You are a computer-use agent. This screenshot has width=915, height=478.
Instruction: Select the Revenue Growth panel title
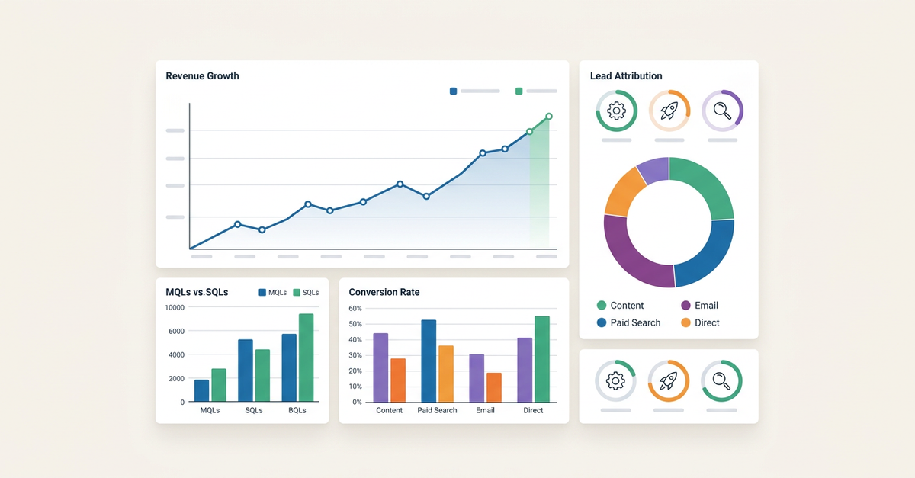pyautogui.click(x=202, y=75)
